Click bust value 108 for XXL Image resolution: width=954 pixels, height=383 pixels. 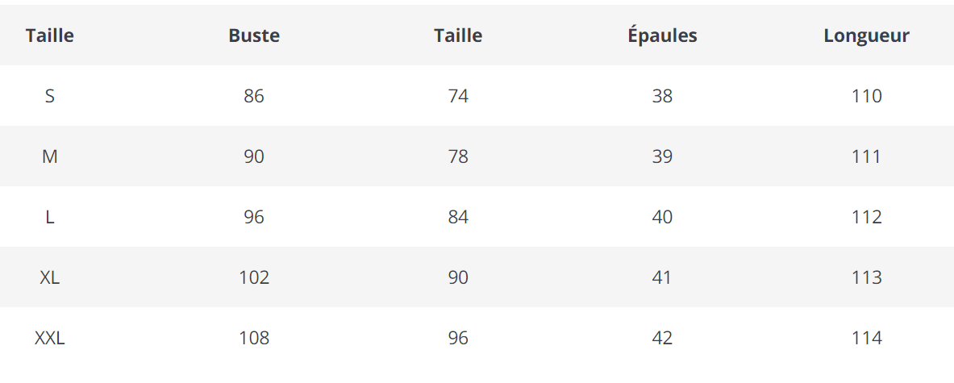(254, 338)
